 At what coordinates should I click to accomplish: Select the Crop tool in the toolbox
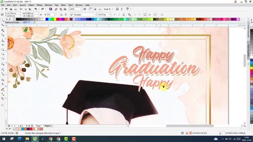tap(2, 30)
